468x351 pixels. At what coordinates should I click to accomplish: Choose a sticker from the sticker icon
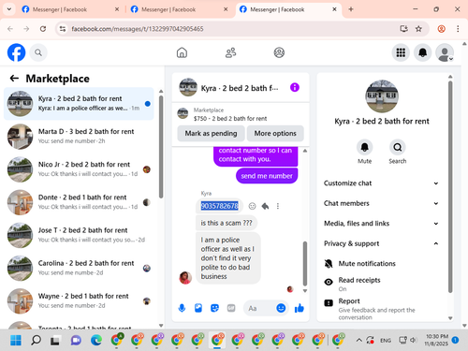pyautogui.click(x=214, y=308)
